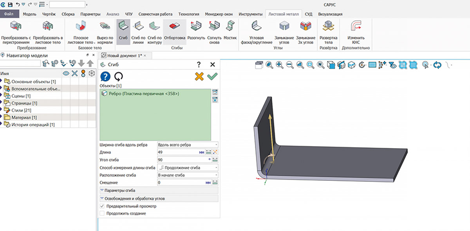Select the Замыкание углов tool
The height and width of the screenshot is (231, 470).
point(284,32)
